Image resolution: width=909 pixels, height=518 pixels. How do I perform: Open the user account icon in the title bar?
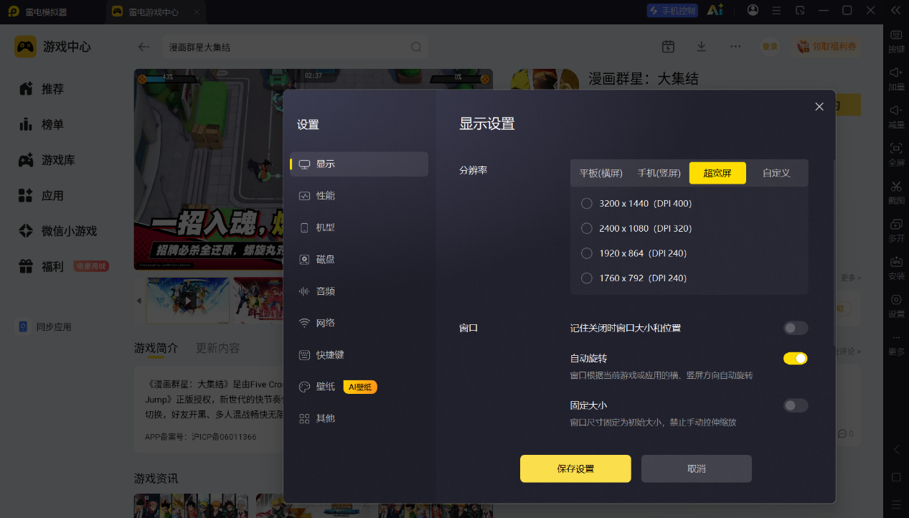point(753,10)
